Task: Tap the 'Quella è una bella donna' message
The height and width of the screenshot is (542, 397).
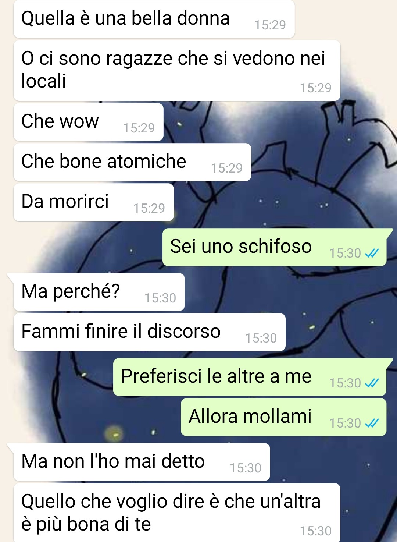Action: coord(154,19)
